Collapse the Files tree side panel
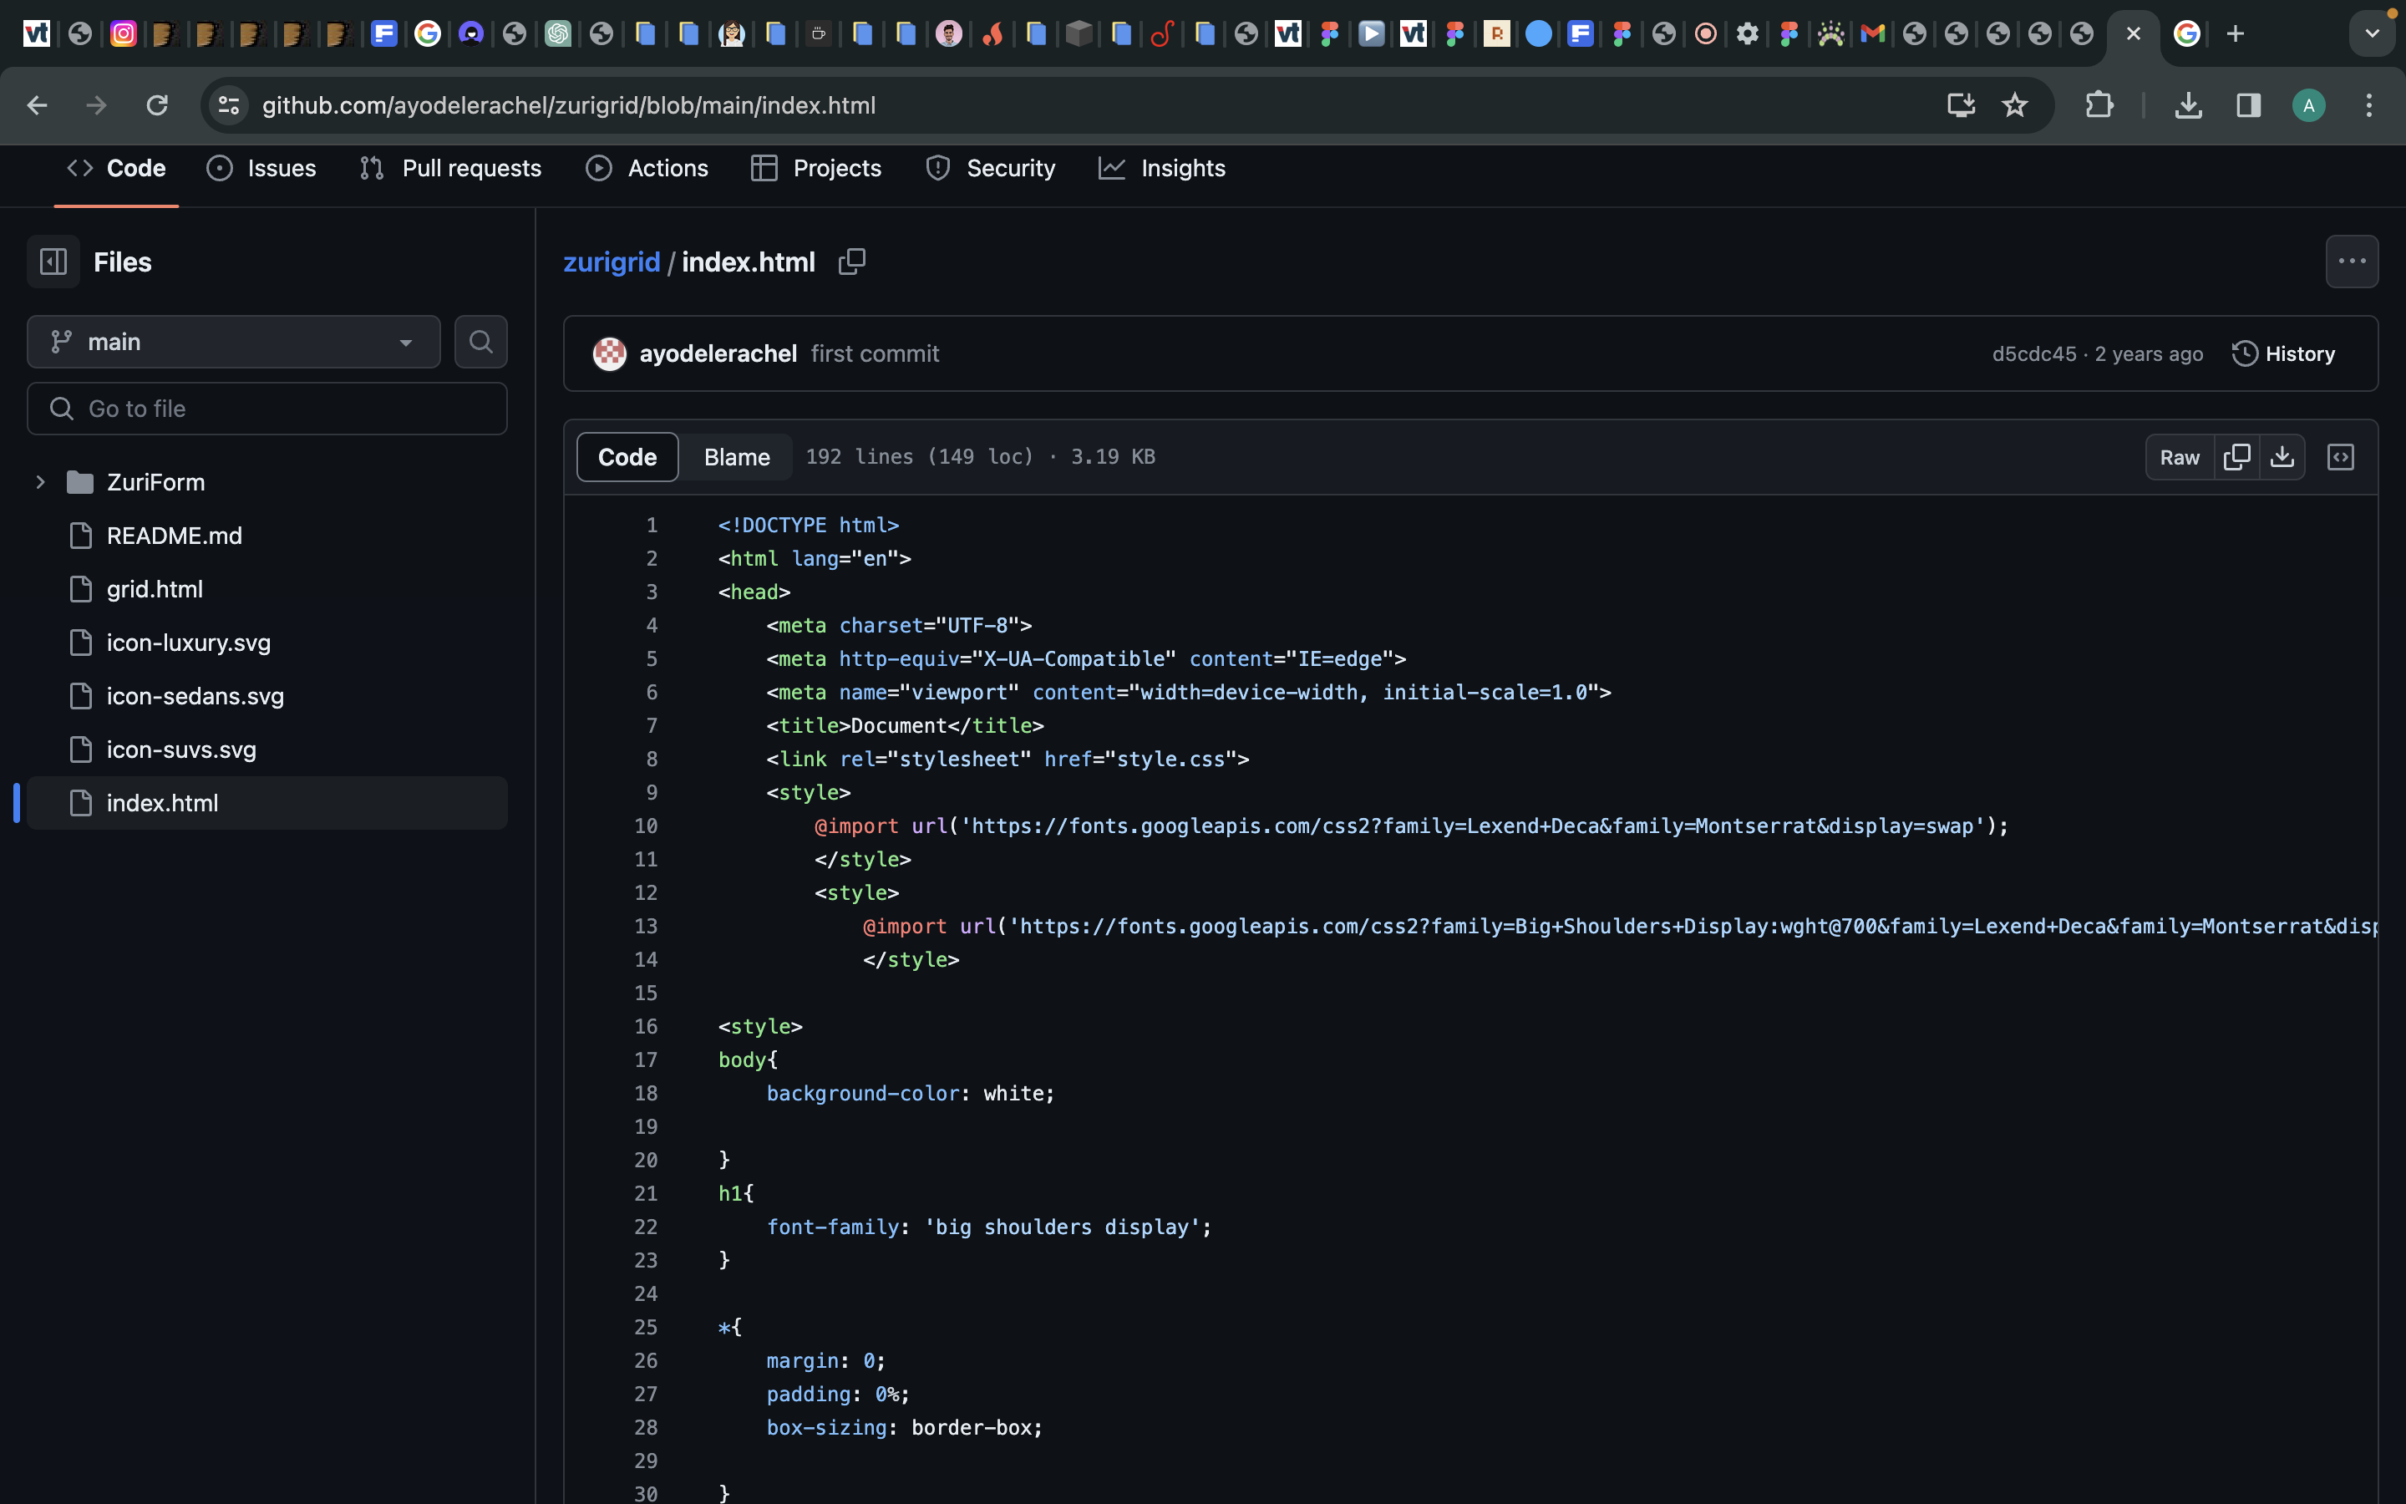The height and width of the screenshot is (1504, 2406). [53, 262]
